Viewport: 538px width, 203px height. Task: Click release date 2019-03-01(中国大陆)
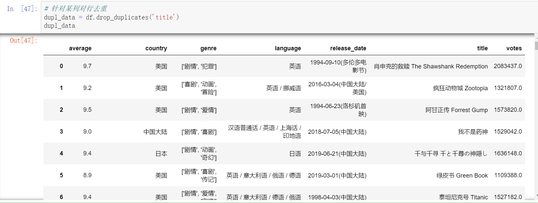click(337, 176)
